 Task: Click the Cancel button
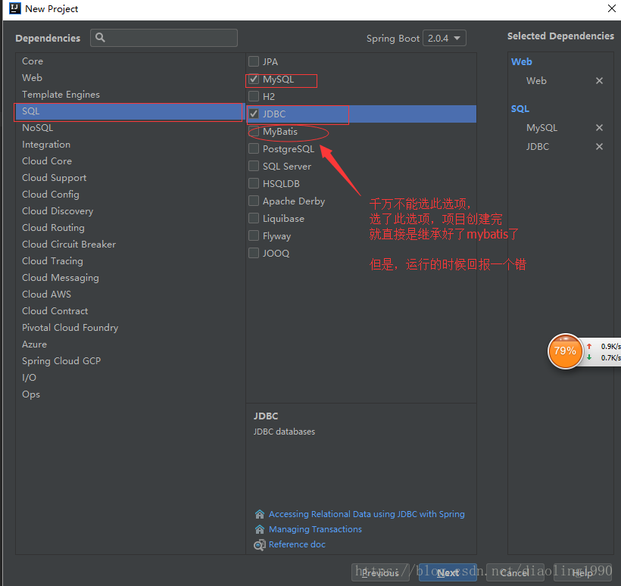tap(515, 572)
